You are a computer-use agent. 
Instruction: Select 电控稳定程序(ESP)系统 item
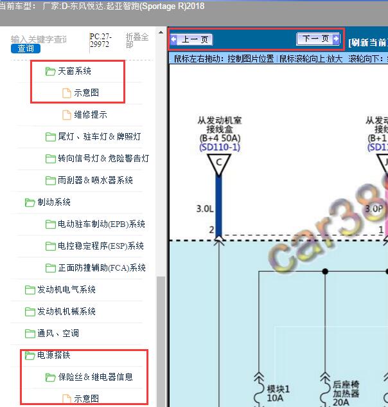coord(101,246)
